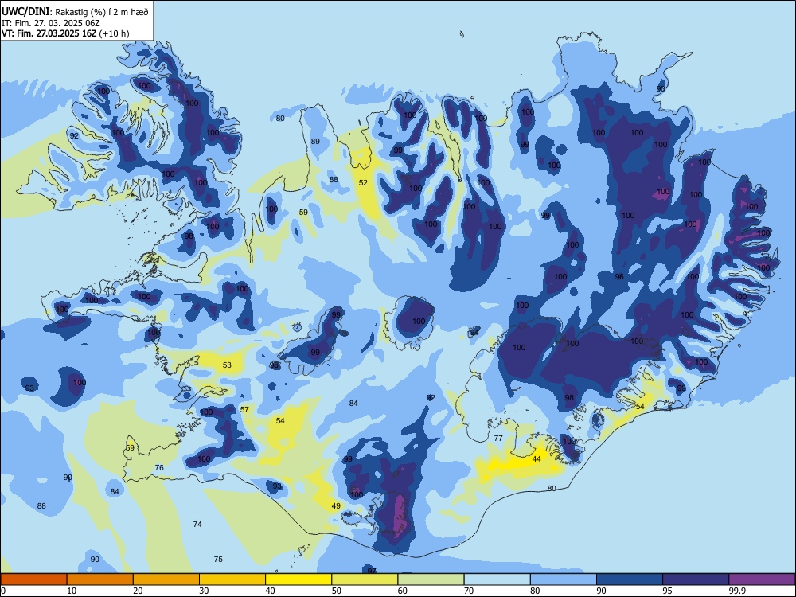Image resolution: width=796 pixels, height=597 pixels.
Task: Click the 'VT: Fim. 27.03.2025 16Z (+10 h)' line
Action: (65, 34)
